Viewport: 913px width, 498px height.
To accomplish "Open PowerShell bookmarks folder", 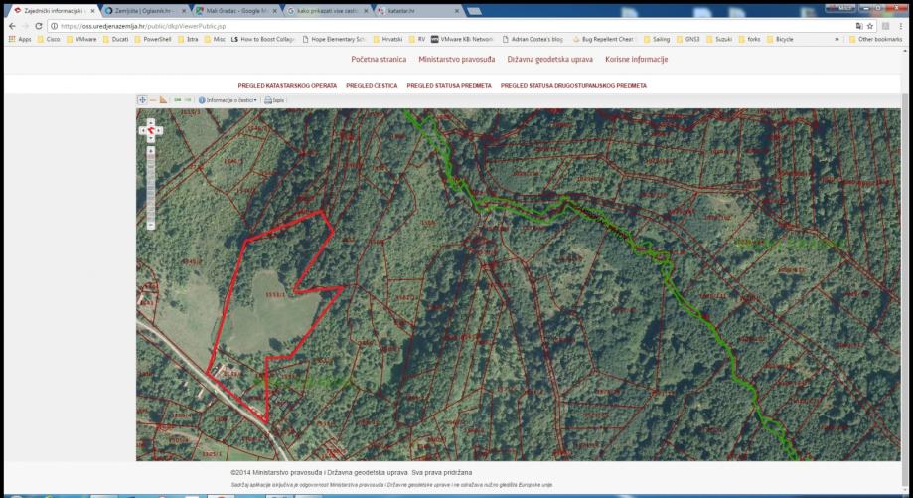I will click(153, 39).
